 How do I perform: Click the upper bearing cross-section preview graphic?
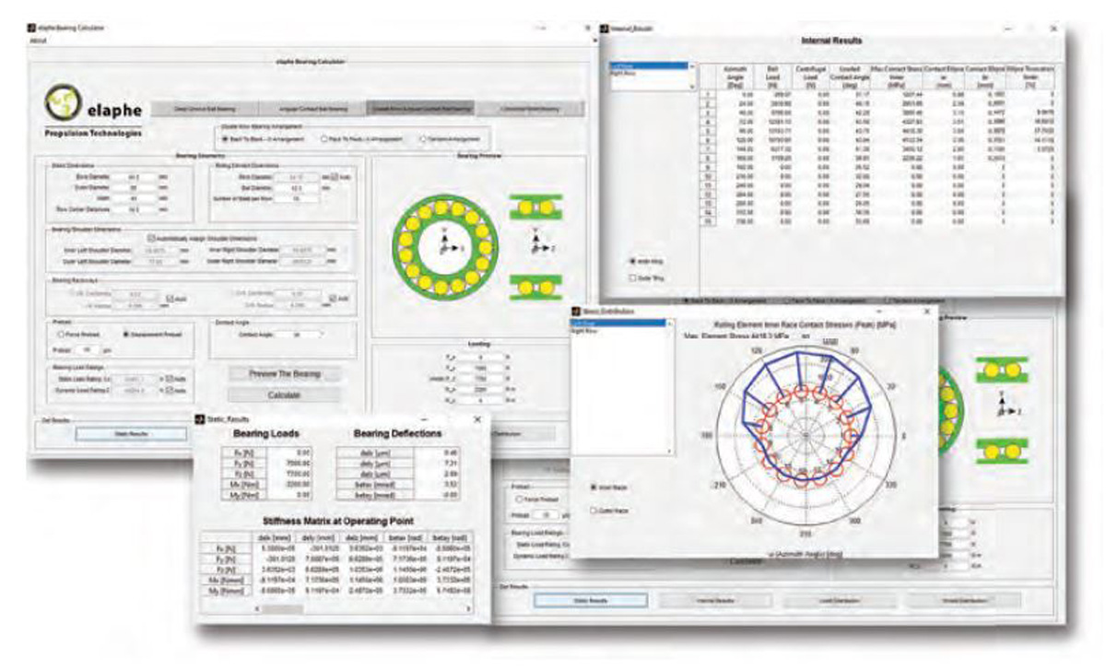pos(535,206)
